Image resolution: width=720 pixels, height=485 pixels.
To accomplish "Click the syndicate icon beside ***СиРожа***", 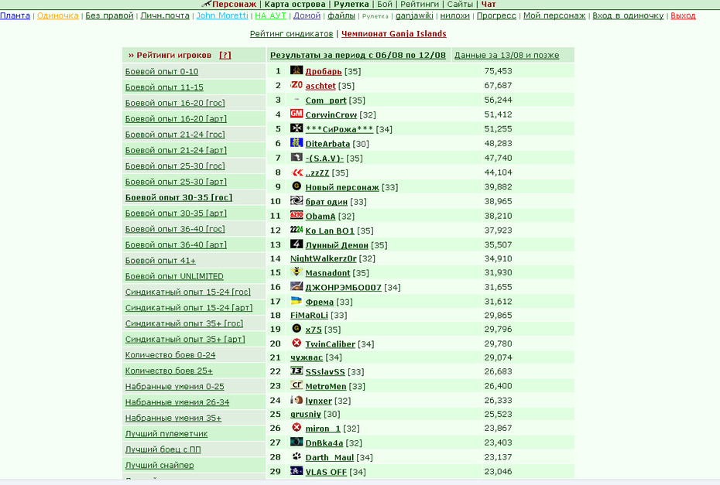I will pos(297,128).
